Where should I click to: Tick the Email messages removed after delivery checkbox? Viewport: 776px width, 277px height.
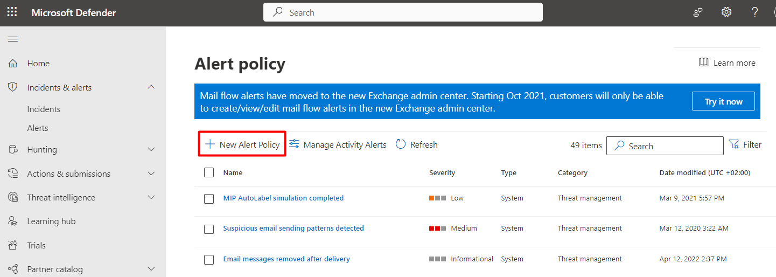coord(209,260)
